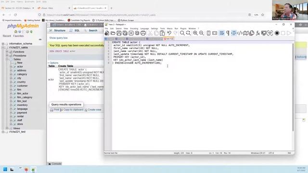The width and height of the screenshot is (308, 173).
Task: Close the new 3 document tab
Action: (172, 39)
